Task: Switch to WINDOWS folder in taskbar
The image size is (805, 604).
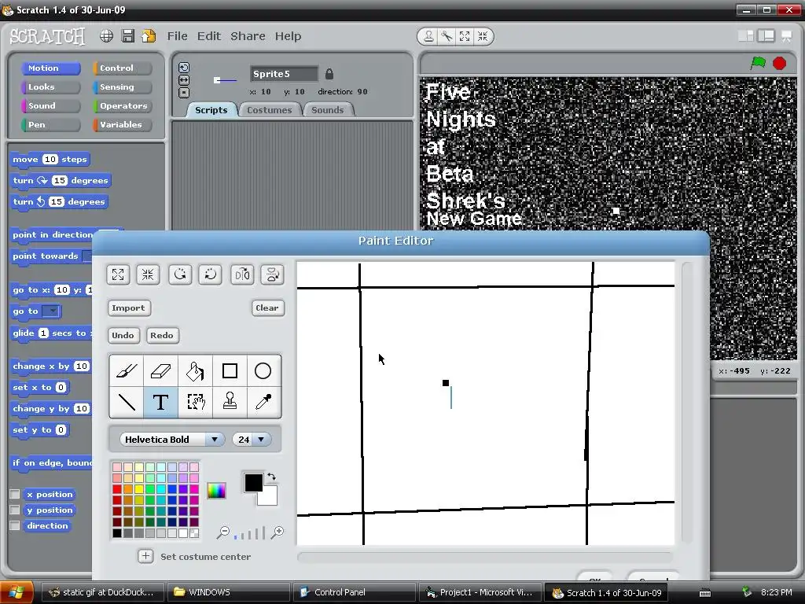Action: tap(227, 592)
